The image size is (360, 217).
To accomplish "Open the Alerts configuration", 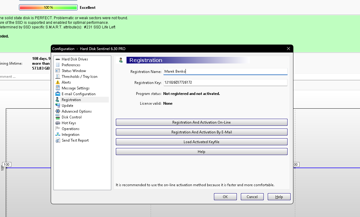I will [66, 82].
